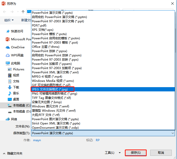Click the 取消 button
The height and width of the screenshot is (159, 177).
[161, 153]
